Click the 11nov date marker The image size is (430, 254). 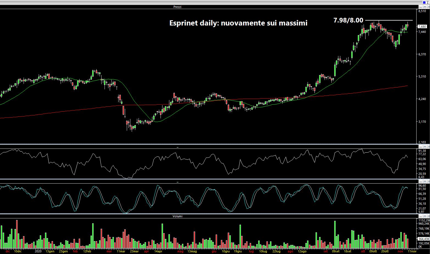coord(412,251)
